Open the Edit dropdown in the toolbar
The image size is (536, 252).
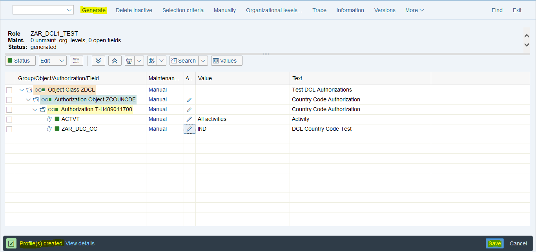pos(52,60)
